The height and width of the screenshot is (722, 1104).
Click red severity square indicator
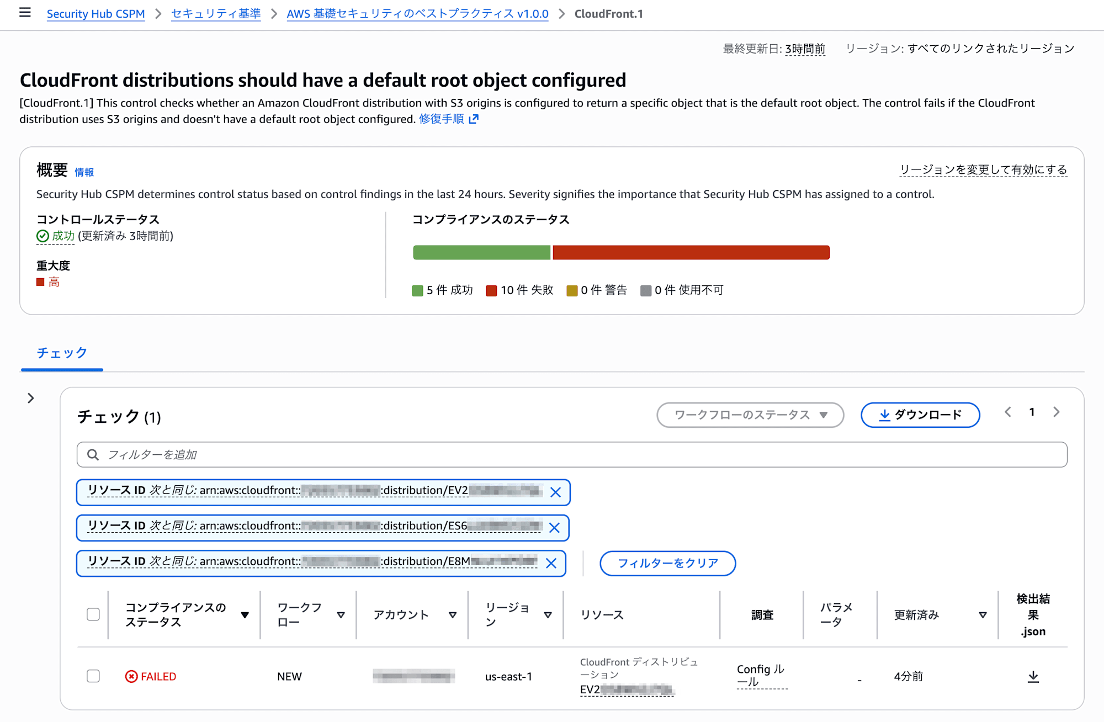pos(40,282)
